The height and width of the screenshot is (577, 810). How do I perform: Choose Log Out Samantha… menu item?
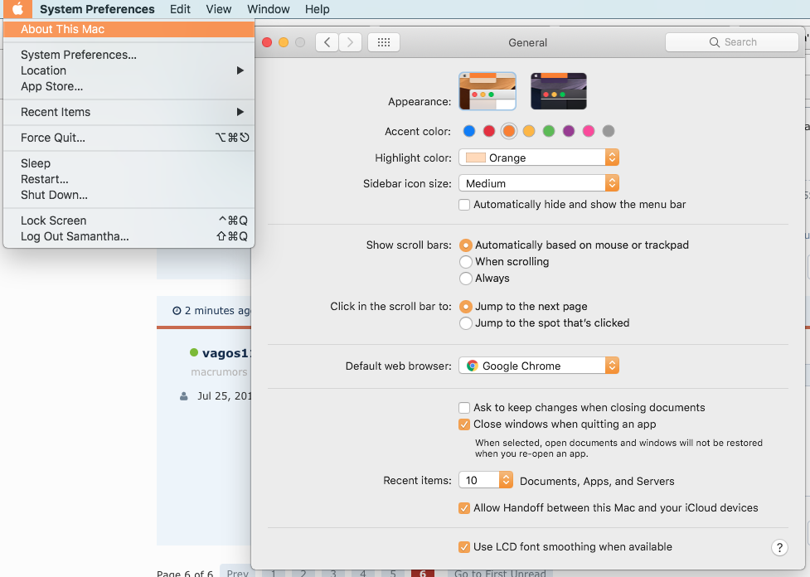[129, 236]
